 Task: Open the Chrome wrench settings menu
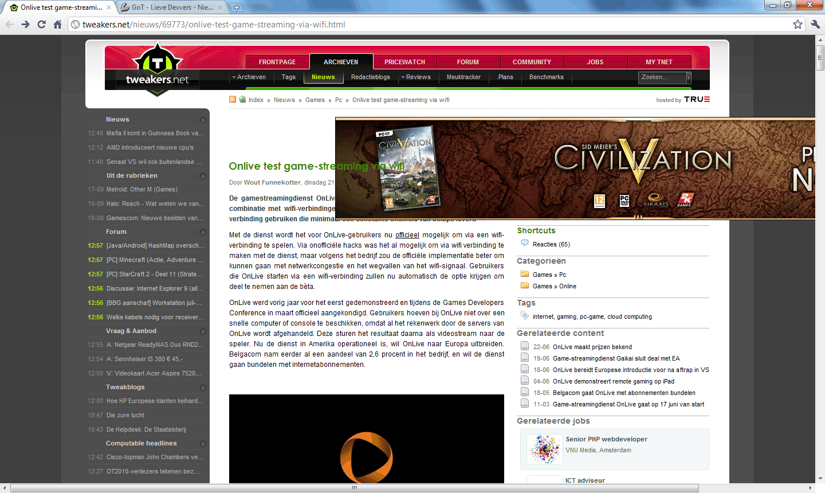click(815, 24)
